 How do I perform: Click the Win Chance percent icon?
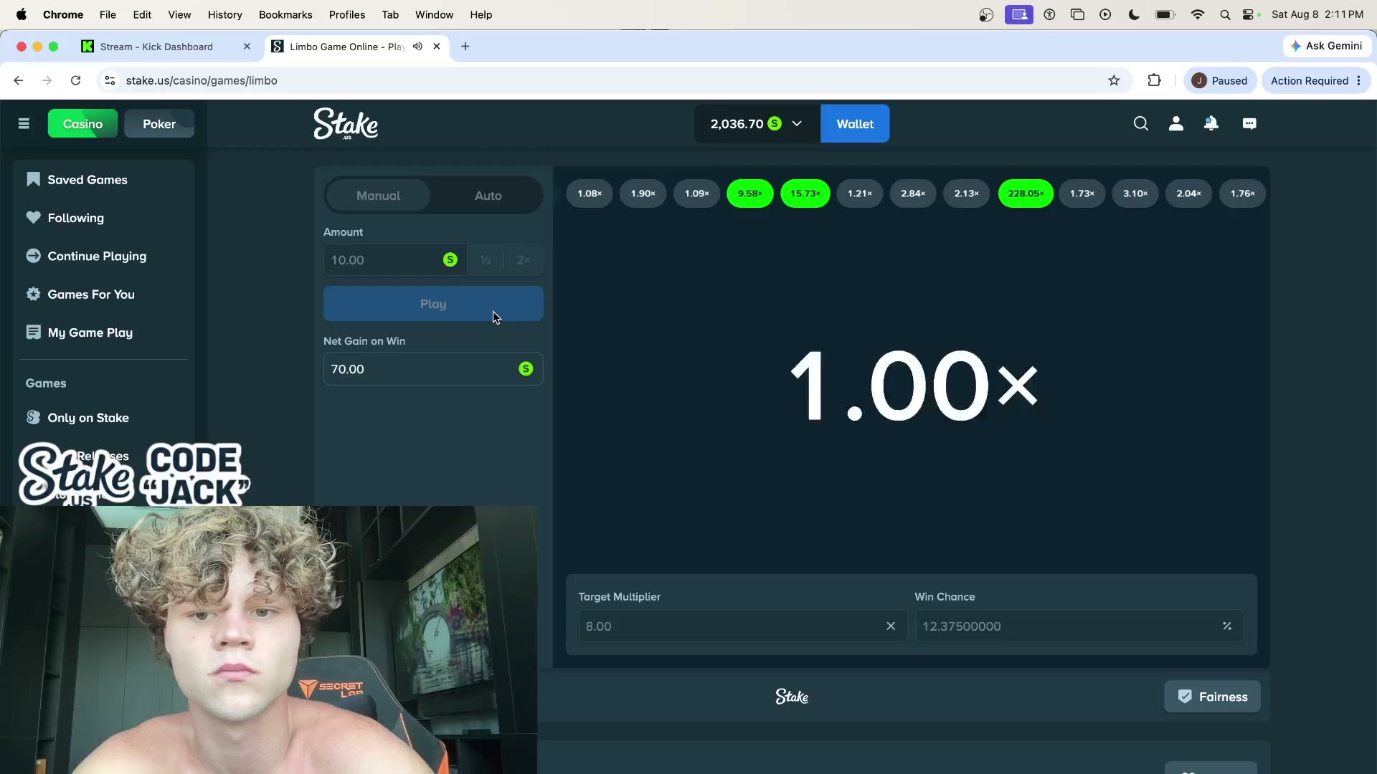[x=1227, y=626]
